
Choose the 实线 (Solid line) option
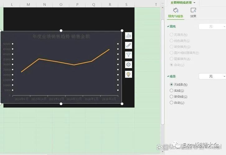[x=171, y=91]
